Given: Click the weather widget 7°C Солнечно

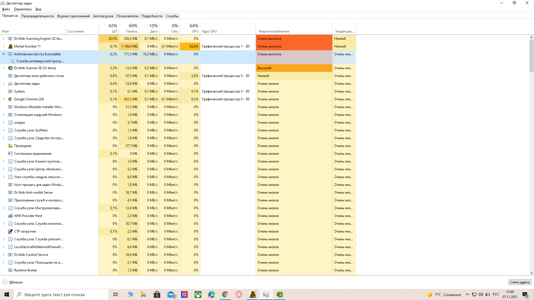Looking at the screenshot, I should coord(444,294).
